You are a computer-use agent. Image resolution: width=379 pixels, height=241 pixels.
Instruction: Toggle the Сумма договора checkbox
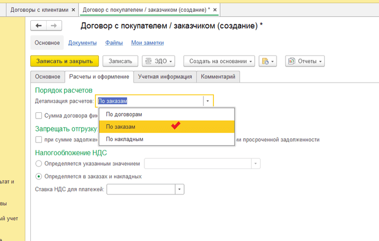39,115
